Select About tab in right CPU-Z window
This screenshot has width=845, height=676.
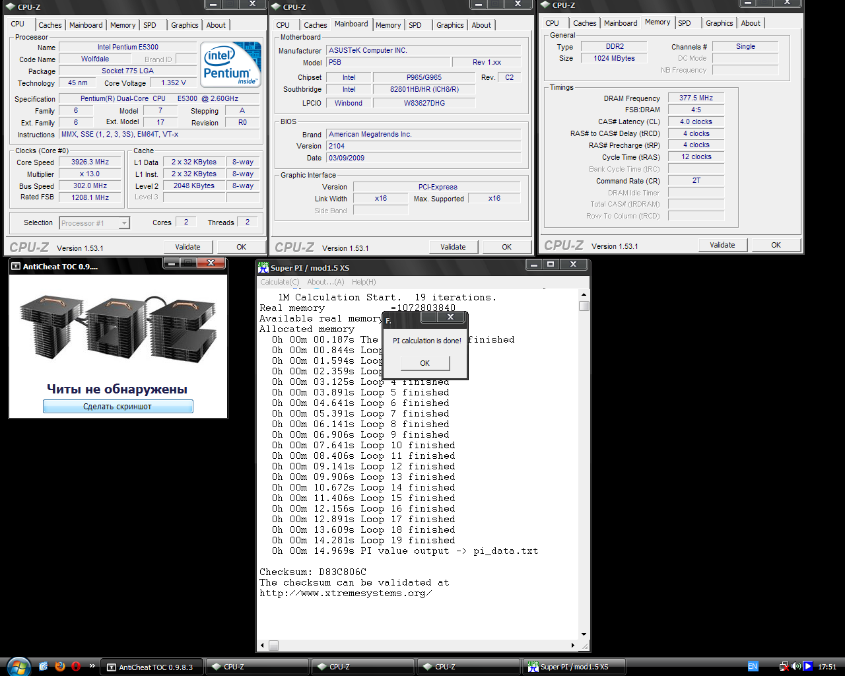click(x=751, y=23)
